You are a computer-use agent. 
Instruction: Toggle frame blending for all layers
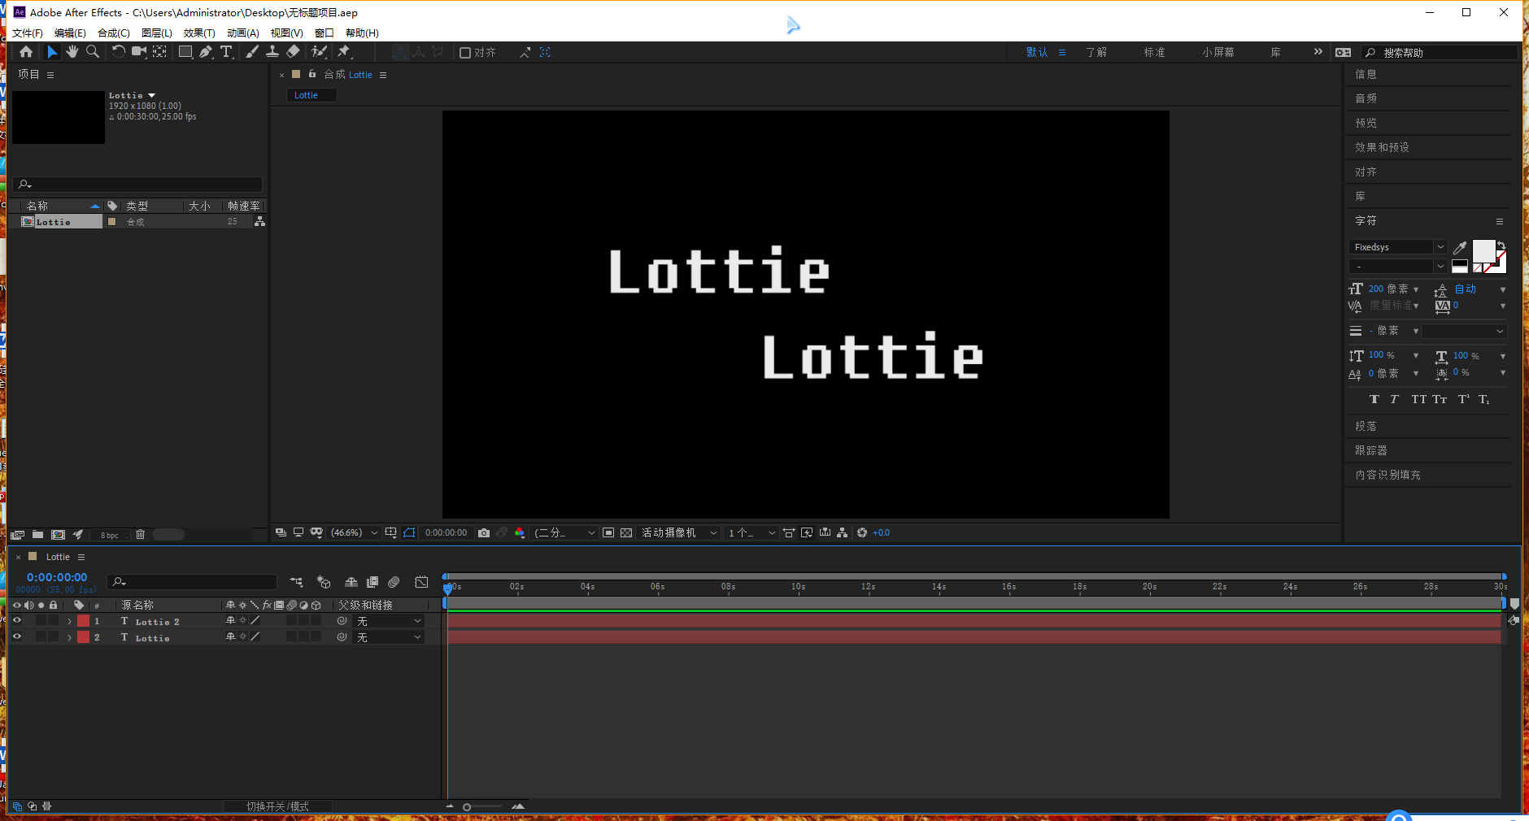[x=372, y=582]
